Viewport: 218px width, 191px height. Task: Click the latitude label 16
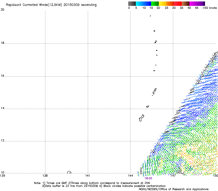coord(2,76)
